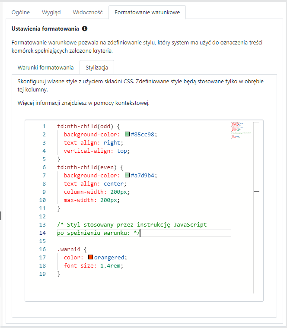Switch to Warunki formatowania sub-tab

tap(45, 68)
